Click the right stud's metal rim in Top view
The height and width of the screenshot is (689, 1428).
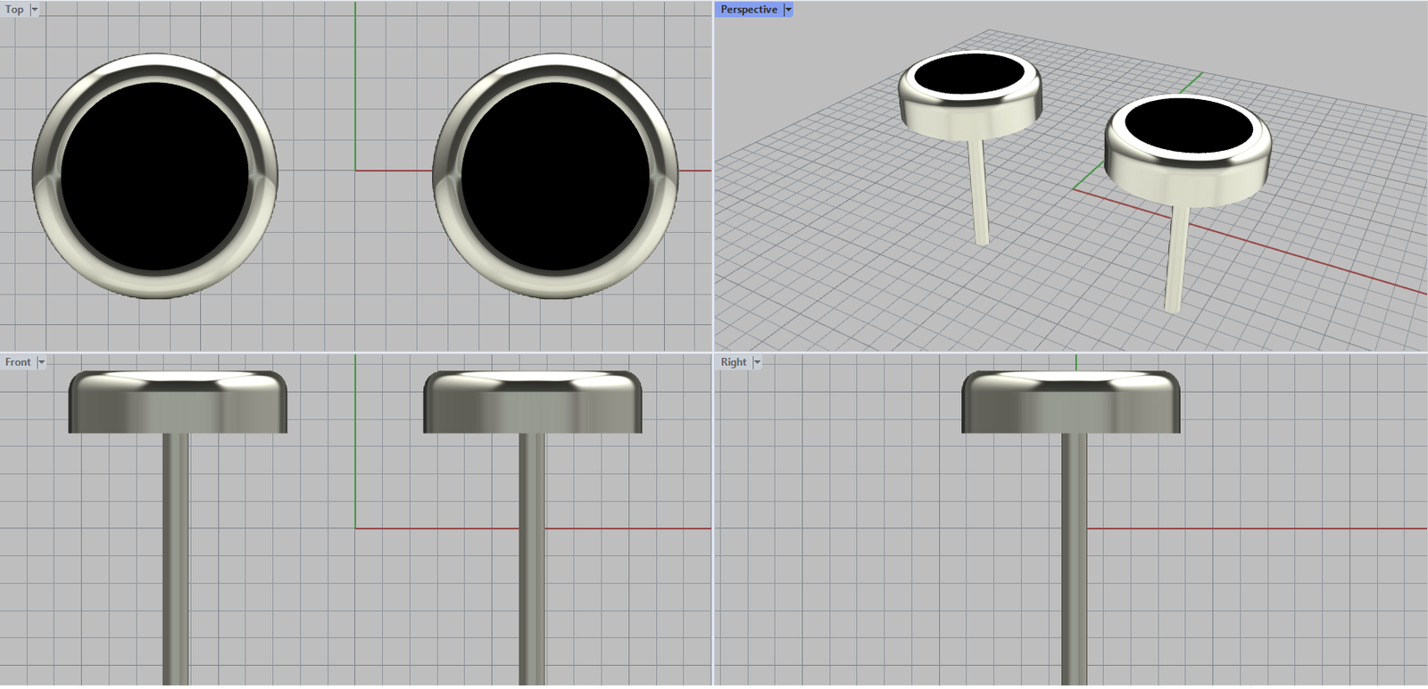(x=555, y=284)
